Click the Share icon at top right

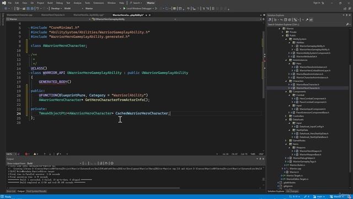click(x=345, y=8)
